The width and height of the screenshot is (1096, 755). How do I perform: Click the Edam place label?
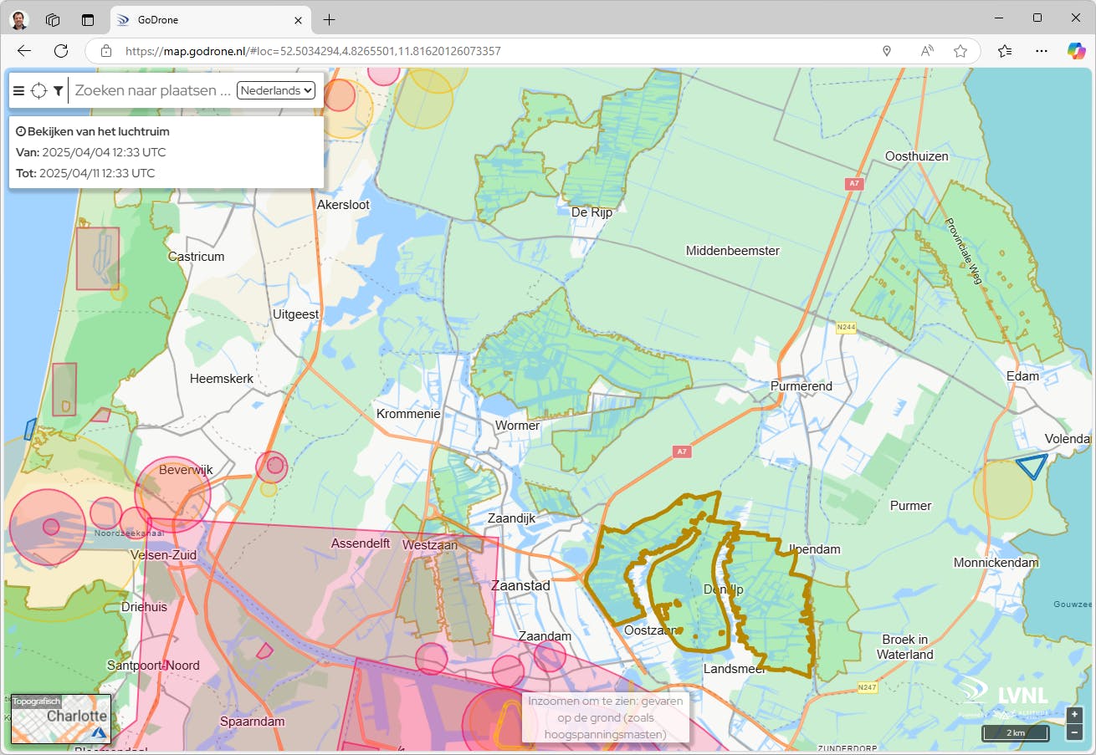tap(1022, 376)
